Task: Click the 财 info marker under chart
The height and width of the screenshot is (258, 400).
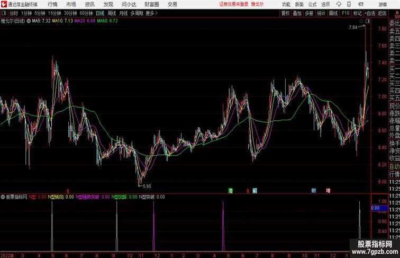Action: tap(314, 191)
